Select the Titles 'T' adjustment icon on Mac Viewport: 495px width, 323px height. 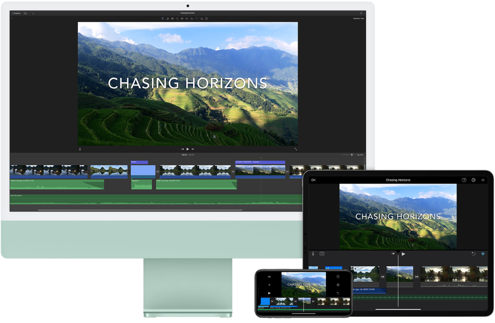163,18
